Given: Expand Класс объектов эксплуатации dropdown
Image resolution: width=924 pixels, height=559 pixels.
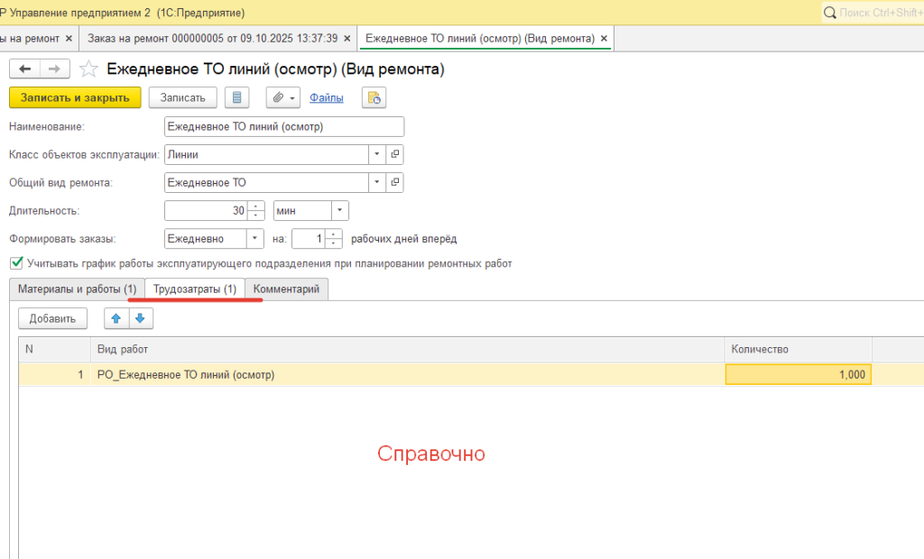Looking at the screenshot, I should click(x=376, y=154).
